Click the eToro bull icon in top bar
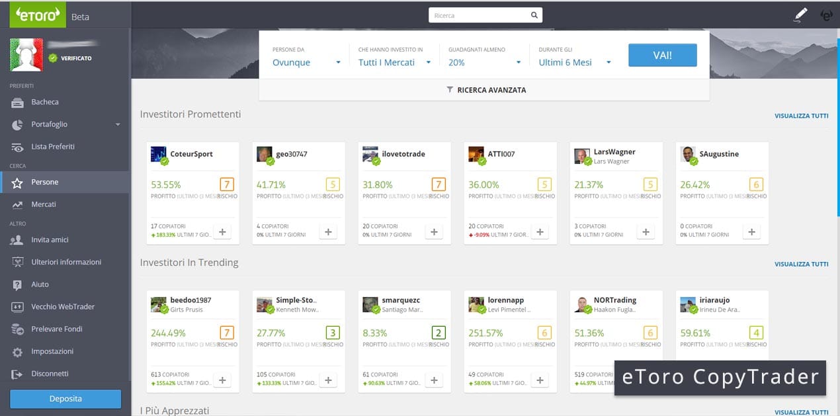The image size is (840, 416). pos(826,15)
